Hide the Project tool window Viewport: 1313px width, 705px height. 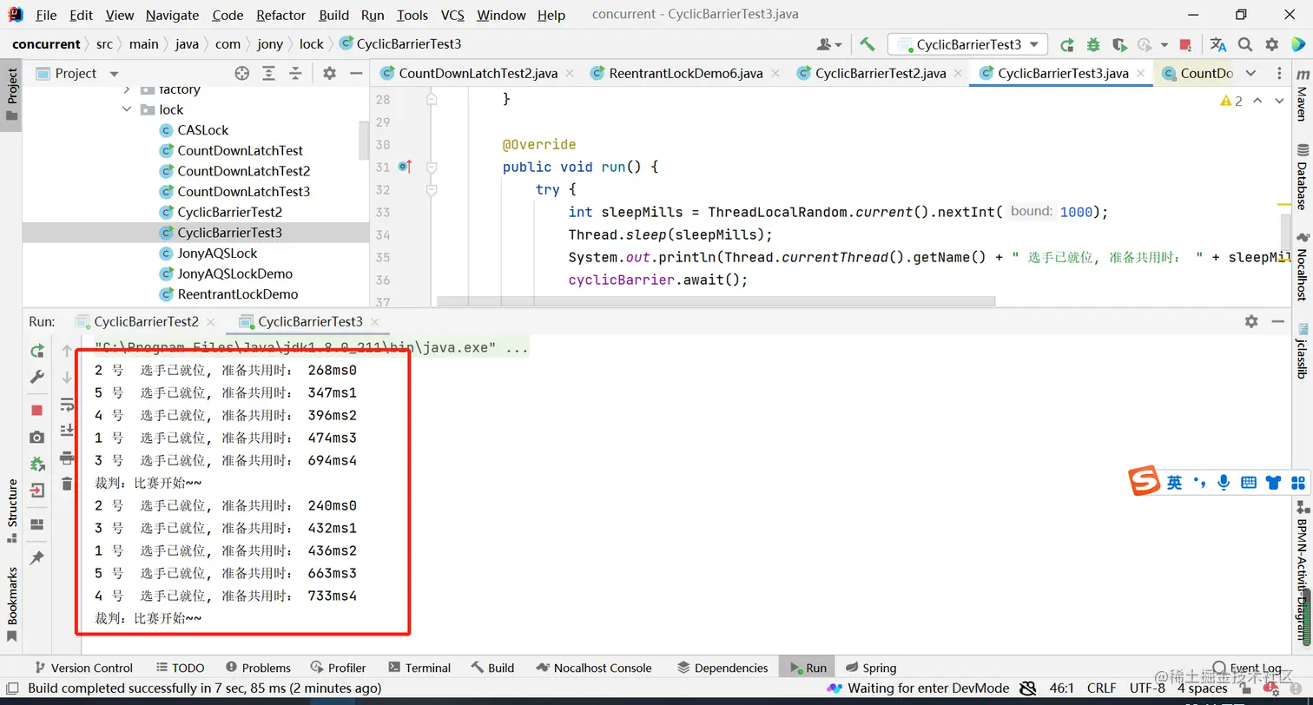(x=355, y=74)
